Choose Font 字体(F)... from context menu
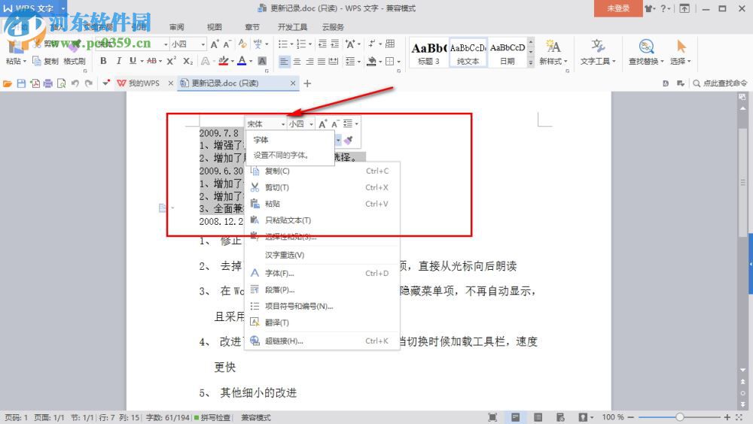The height and width of the screenshot is (424, 753). point(322,274)
